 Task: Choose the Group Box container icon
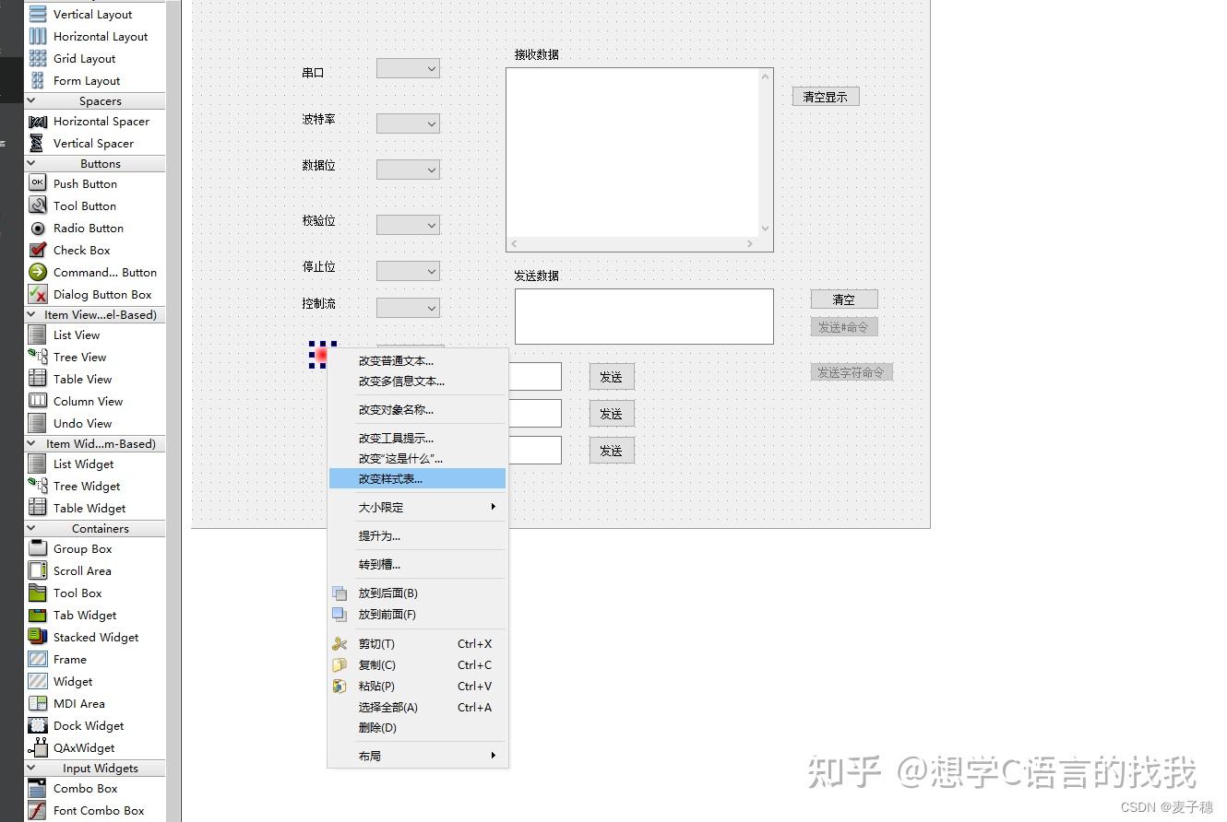click(37, 548)
